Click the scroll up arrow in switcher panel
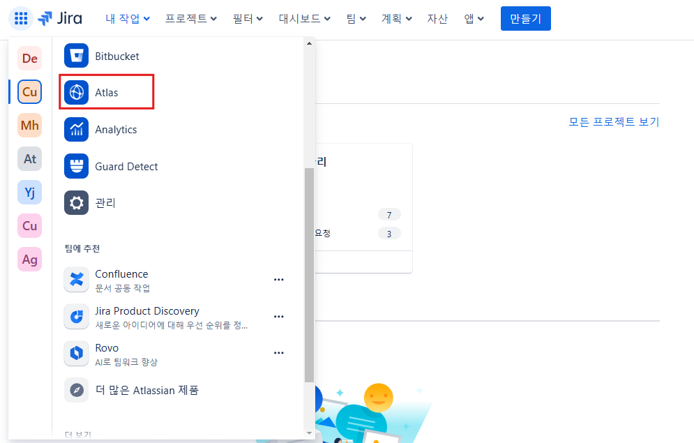This screenshot has width=694, height=443. pos(309,43)
